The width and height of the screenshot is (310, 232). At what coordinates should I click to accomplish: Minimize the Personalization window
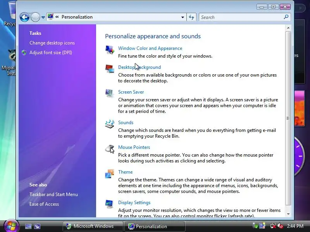coord(262,7)
